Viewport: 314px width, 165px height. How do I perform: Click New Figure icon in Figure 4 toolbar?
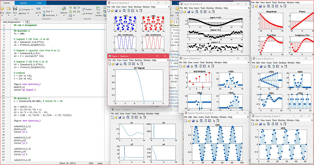pos(186,121)
